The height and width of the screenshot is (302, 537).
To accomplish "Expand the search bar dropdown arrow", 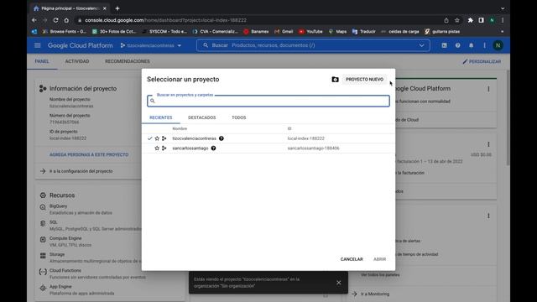I will point(421,45).
